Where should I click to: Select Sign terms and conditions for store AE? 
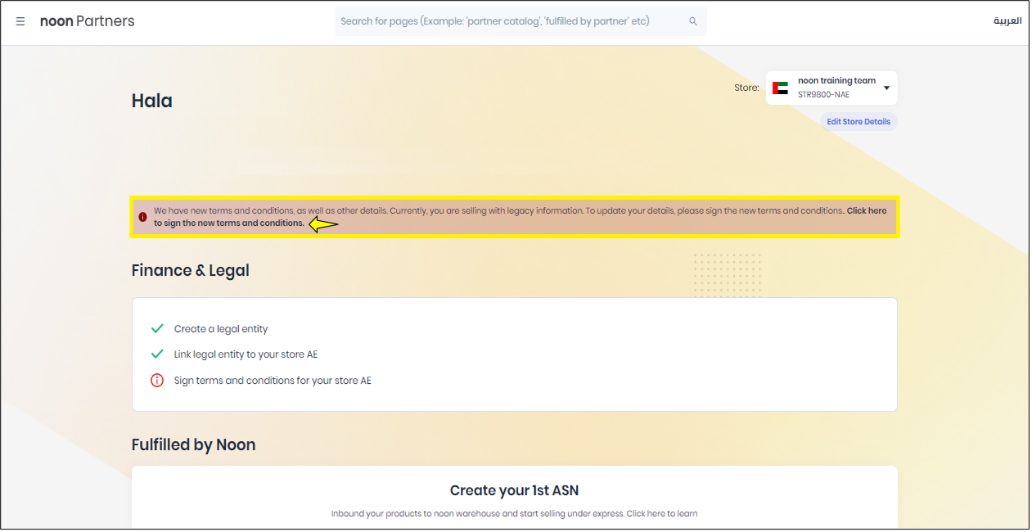click(x=273, y=381)
